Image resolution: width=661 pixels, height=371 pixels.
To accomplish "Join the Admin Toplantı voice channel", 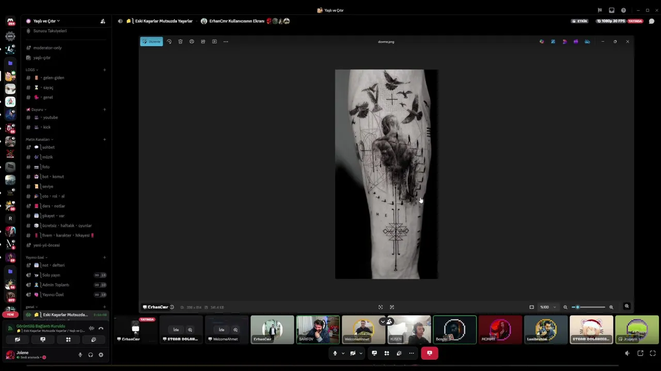I will tap(67, 285).
